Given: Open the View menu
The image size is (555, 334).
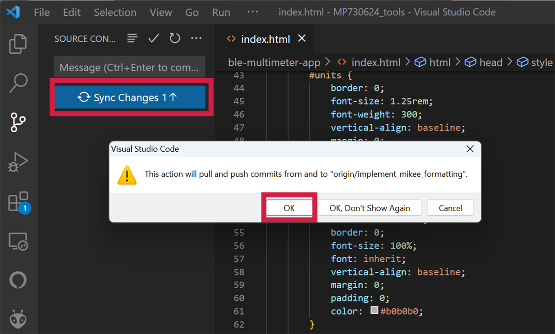Looking at the screenshot, I should click(x=161, y=13).
